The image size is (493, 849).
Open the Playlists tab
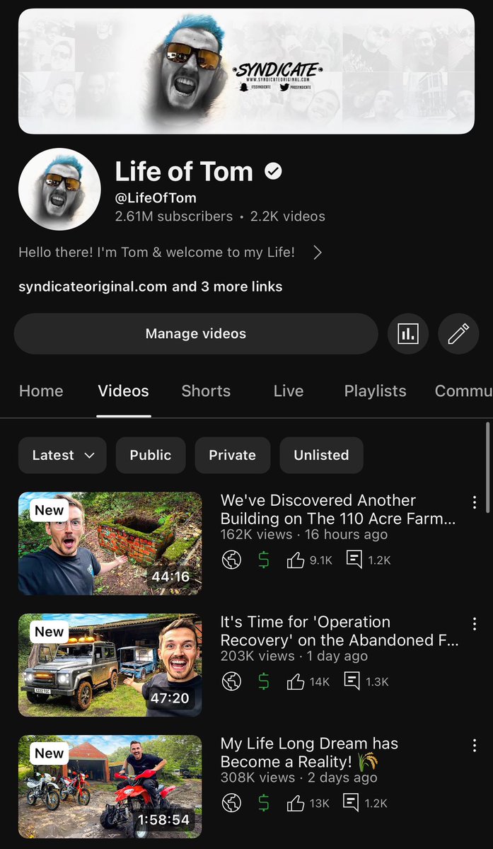click(x=375, y=391)
